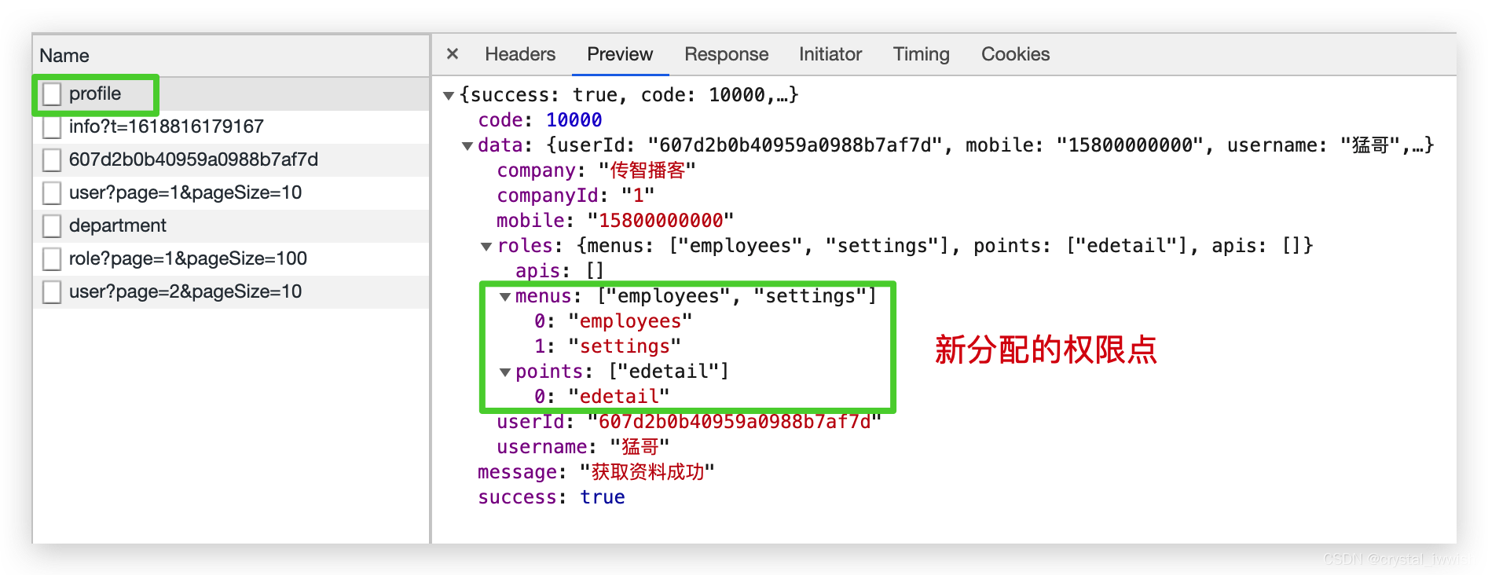Click the icon box beside department
Viewport: 1488px width, 575px height.
pos(52,226)
